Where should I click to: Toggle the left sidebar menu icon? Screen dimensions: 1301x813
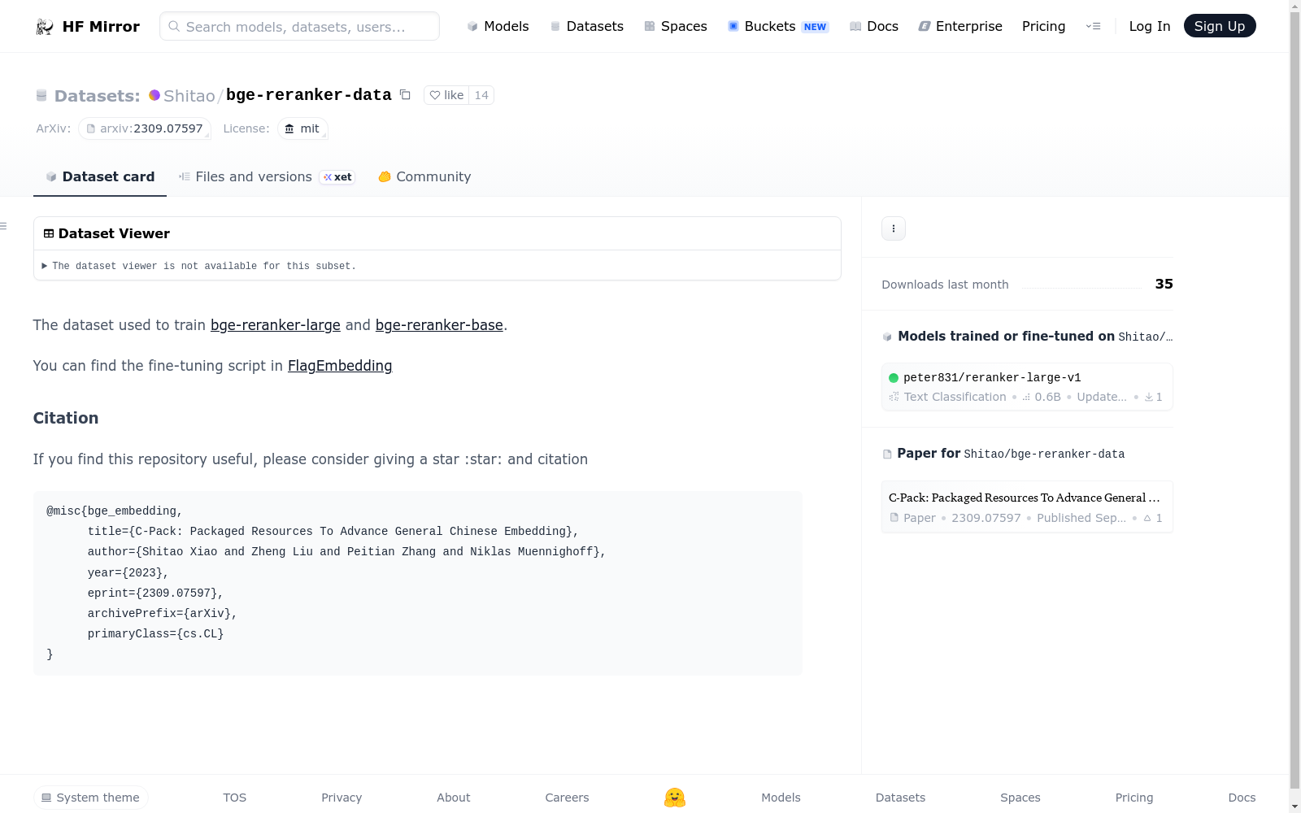[x=3, y=226]
